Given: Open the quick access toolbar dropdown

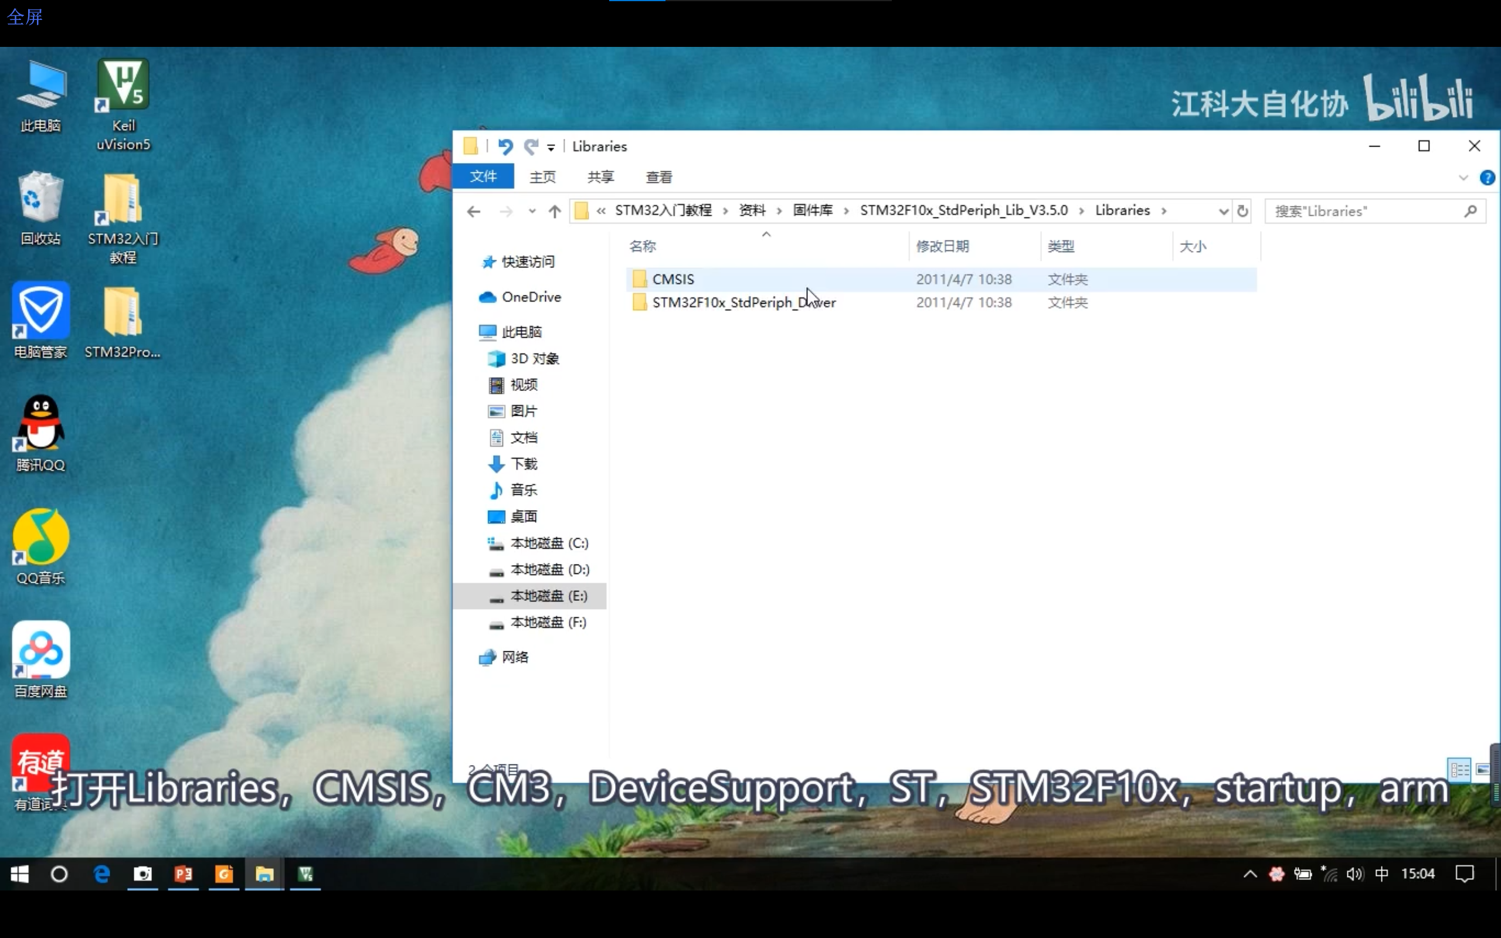Looking at the screenshot, I should [x=551, y=148].
